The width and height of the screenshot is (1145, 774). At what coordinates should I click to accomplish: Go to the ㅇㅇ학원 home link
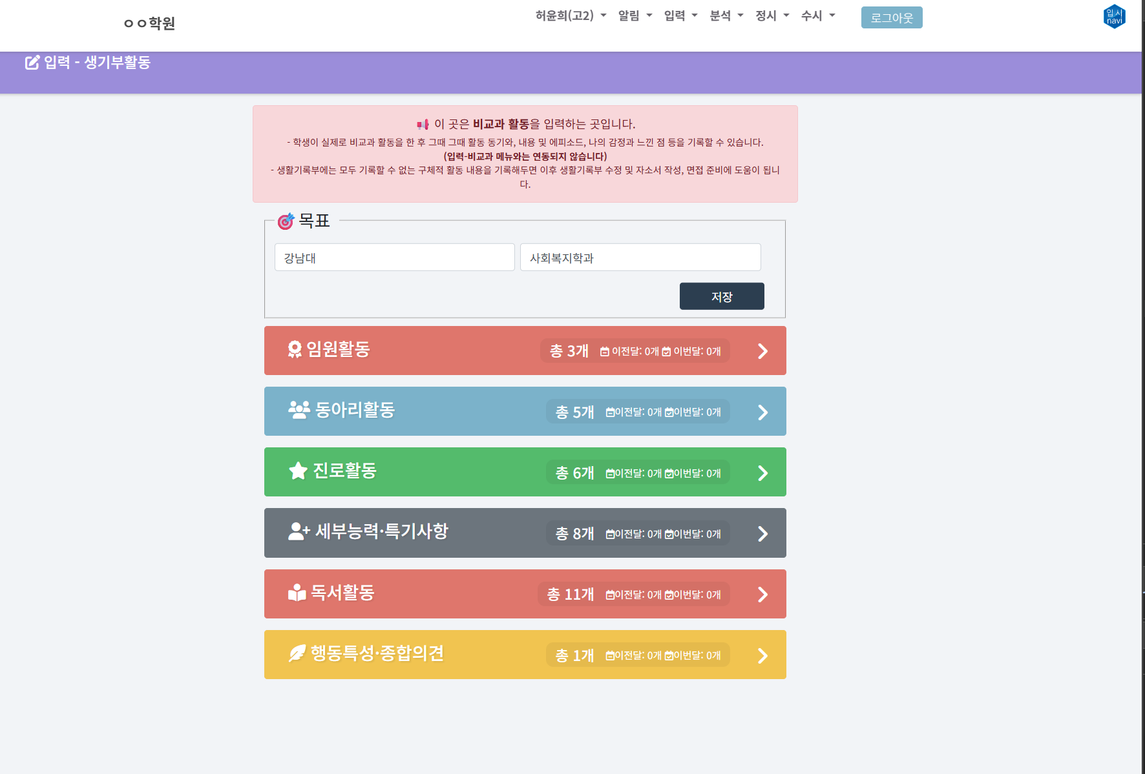pyautogui.click(x=149, y=23)
